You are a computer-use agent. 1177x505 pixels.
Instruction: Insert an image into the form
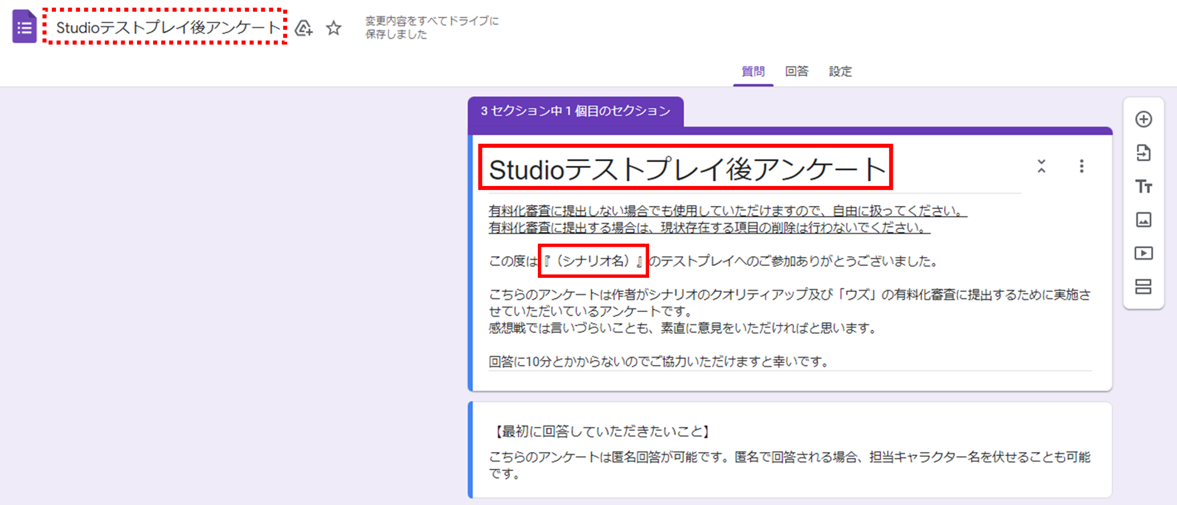[1143, 220]
